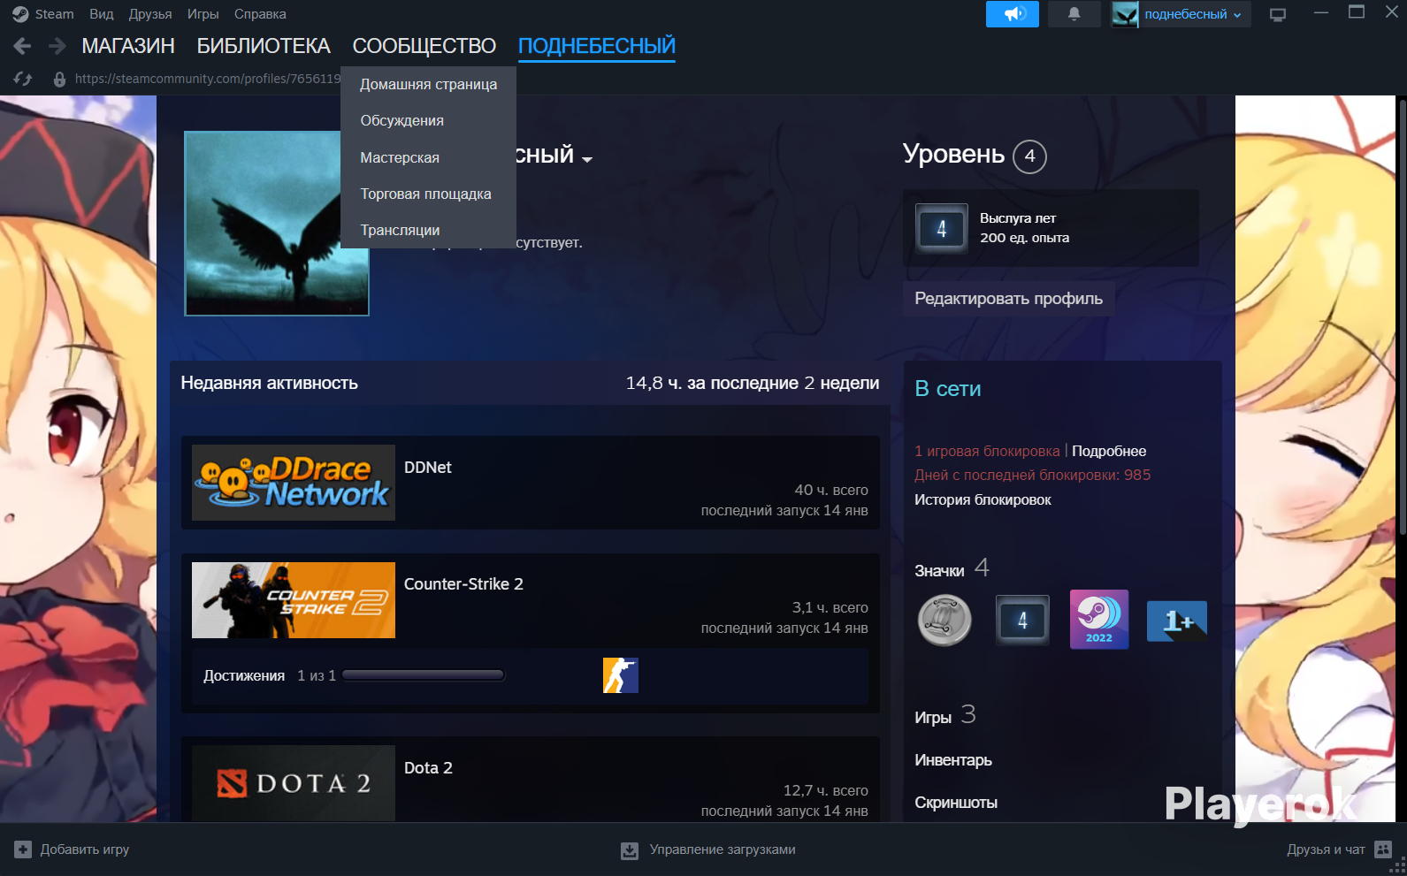Click the '14,8 ч. за последние 2 недели' text
The width and height of the screenshot is (1407, 876).
(753, 384)
